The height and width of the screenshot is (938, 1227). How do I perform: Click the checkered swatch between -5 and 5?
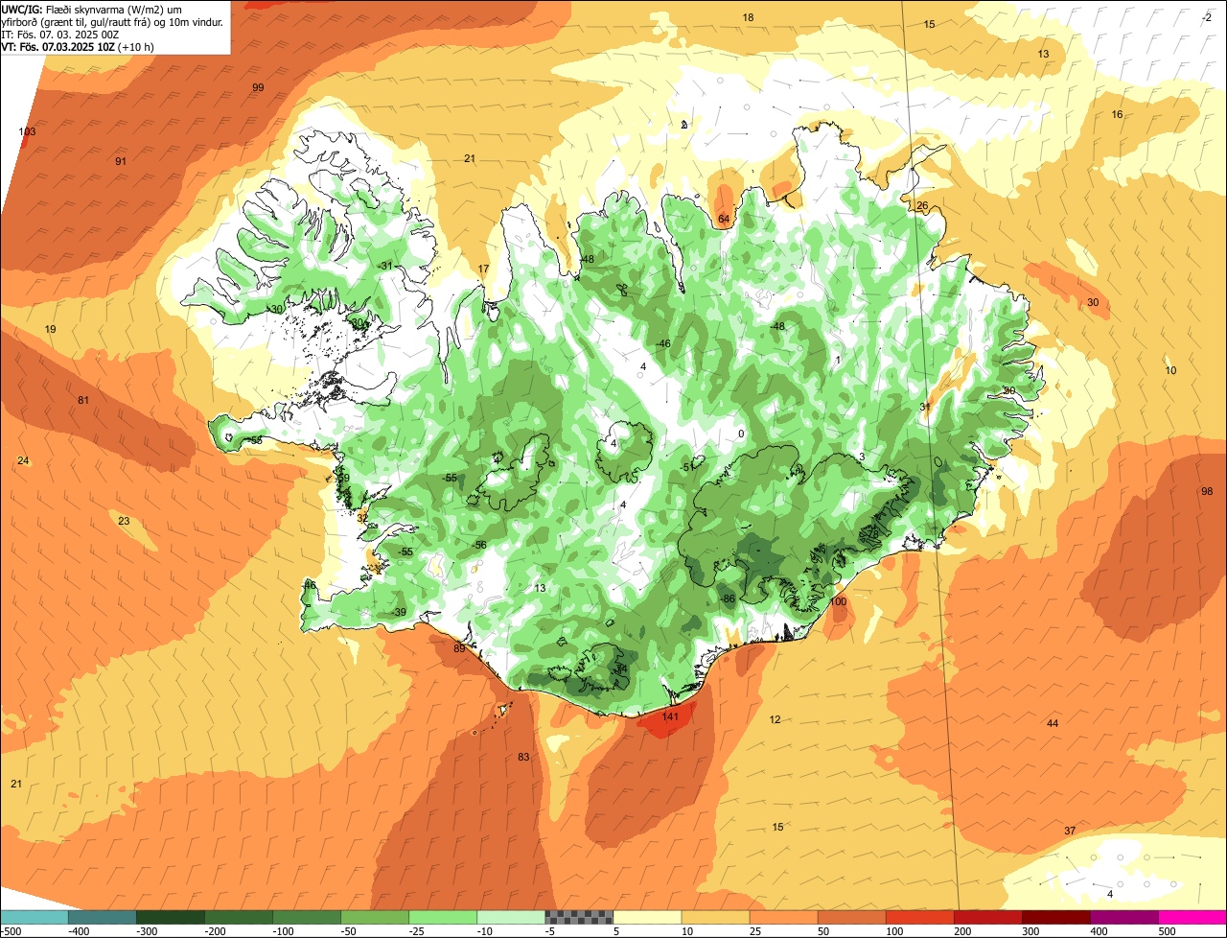click(x=579, y=917)
